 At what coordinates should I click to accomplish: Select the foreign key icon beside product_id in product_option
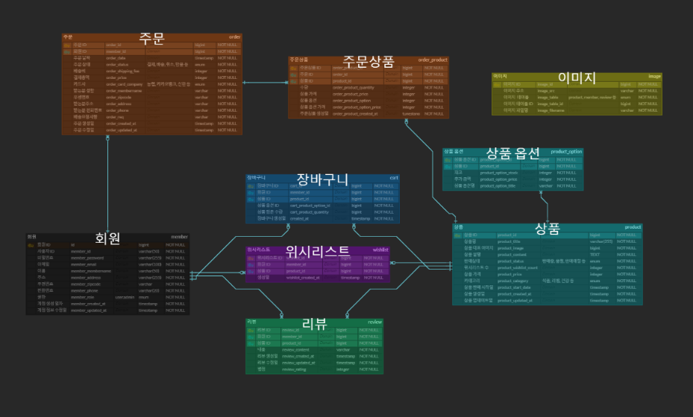[448, 167]
